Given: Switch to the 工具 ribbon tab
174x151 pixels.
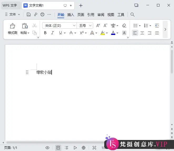Looking at the screenshot, I should 121,15.
